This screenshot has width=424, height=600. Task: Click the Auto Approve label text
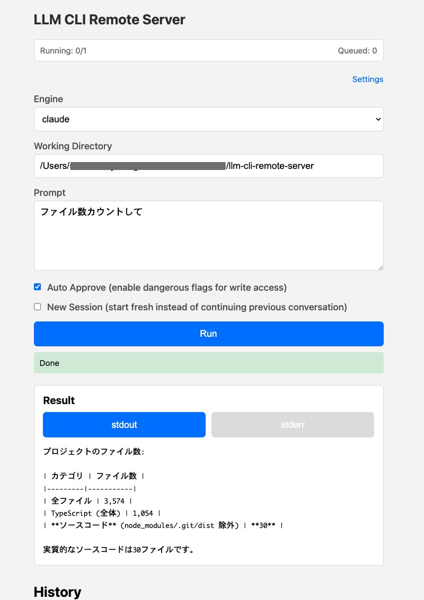tap(166, 288)
